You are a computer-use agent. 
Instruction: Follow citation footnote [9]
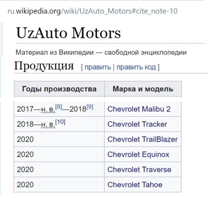tap(90, 107)
